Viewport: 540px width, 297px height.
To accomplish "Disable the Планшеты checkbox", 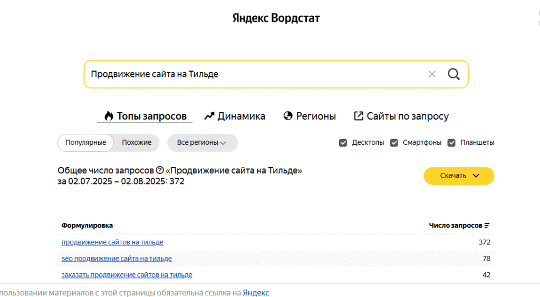I will [451, 143].
